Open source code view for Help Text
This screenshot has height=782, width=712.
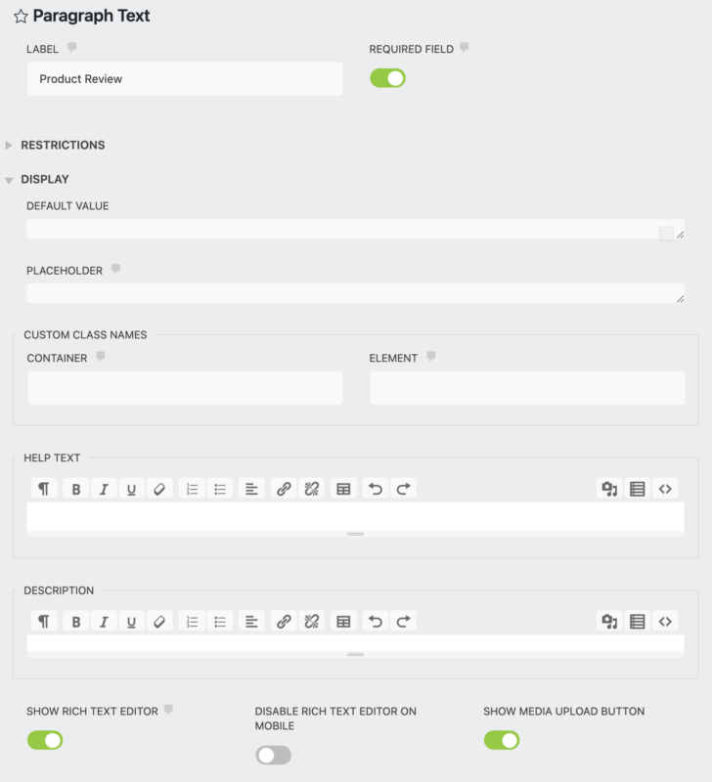coord(666,488)
